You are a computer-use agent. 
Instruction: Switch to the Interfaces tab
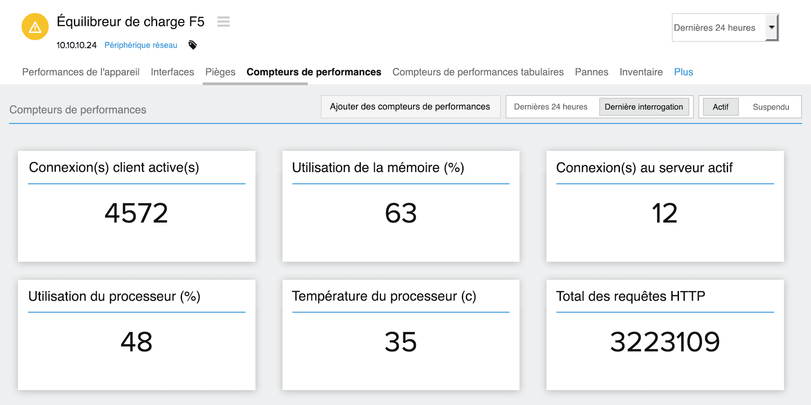(x=172, y=72)
